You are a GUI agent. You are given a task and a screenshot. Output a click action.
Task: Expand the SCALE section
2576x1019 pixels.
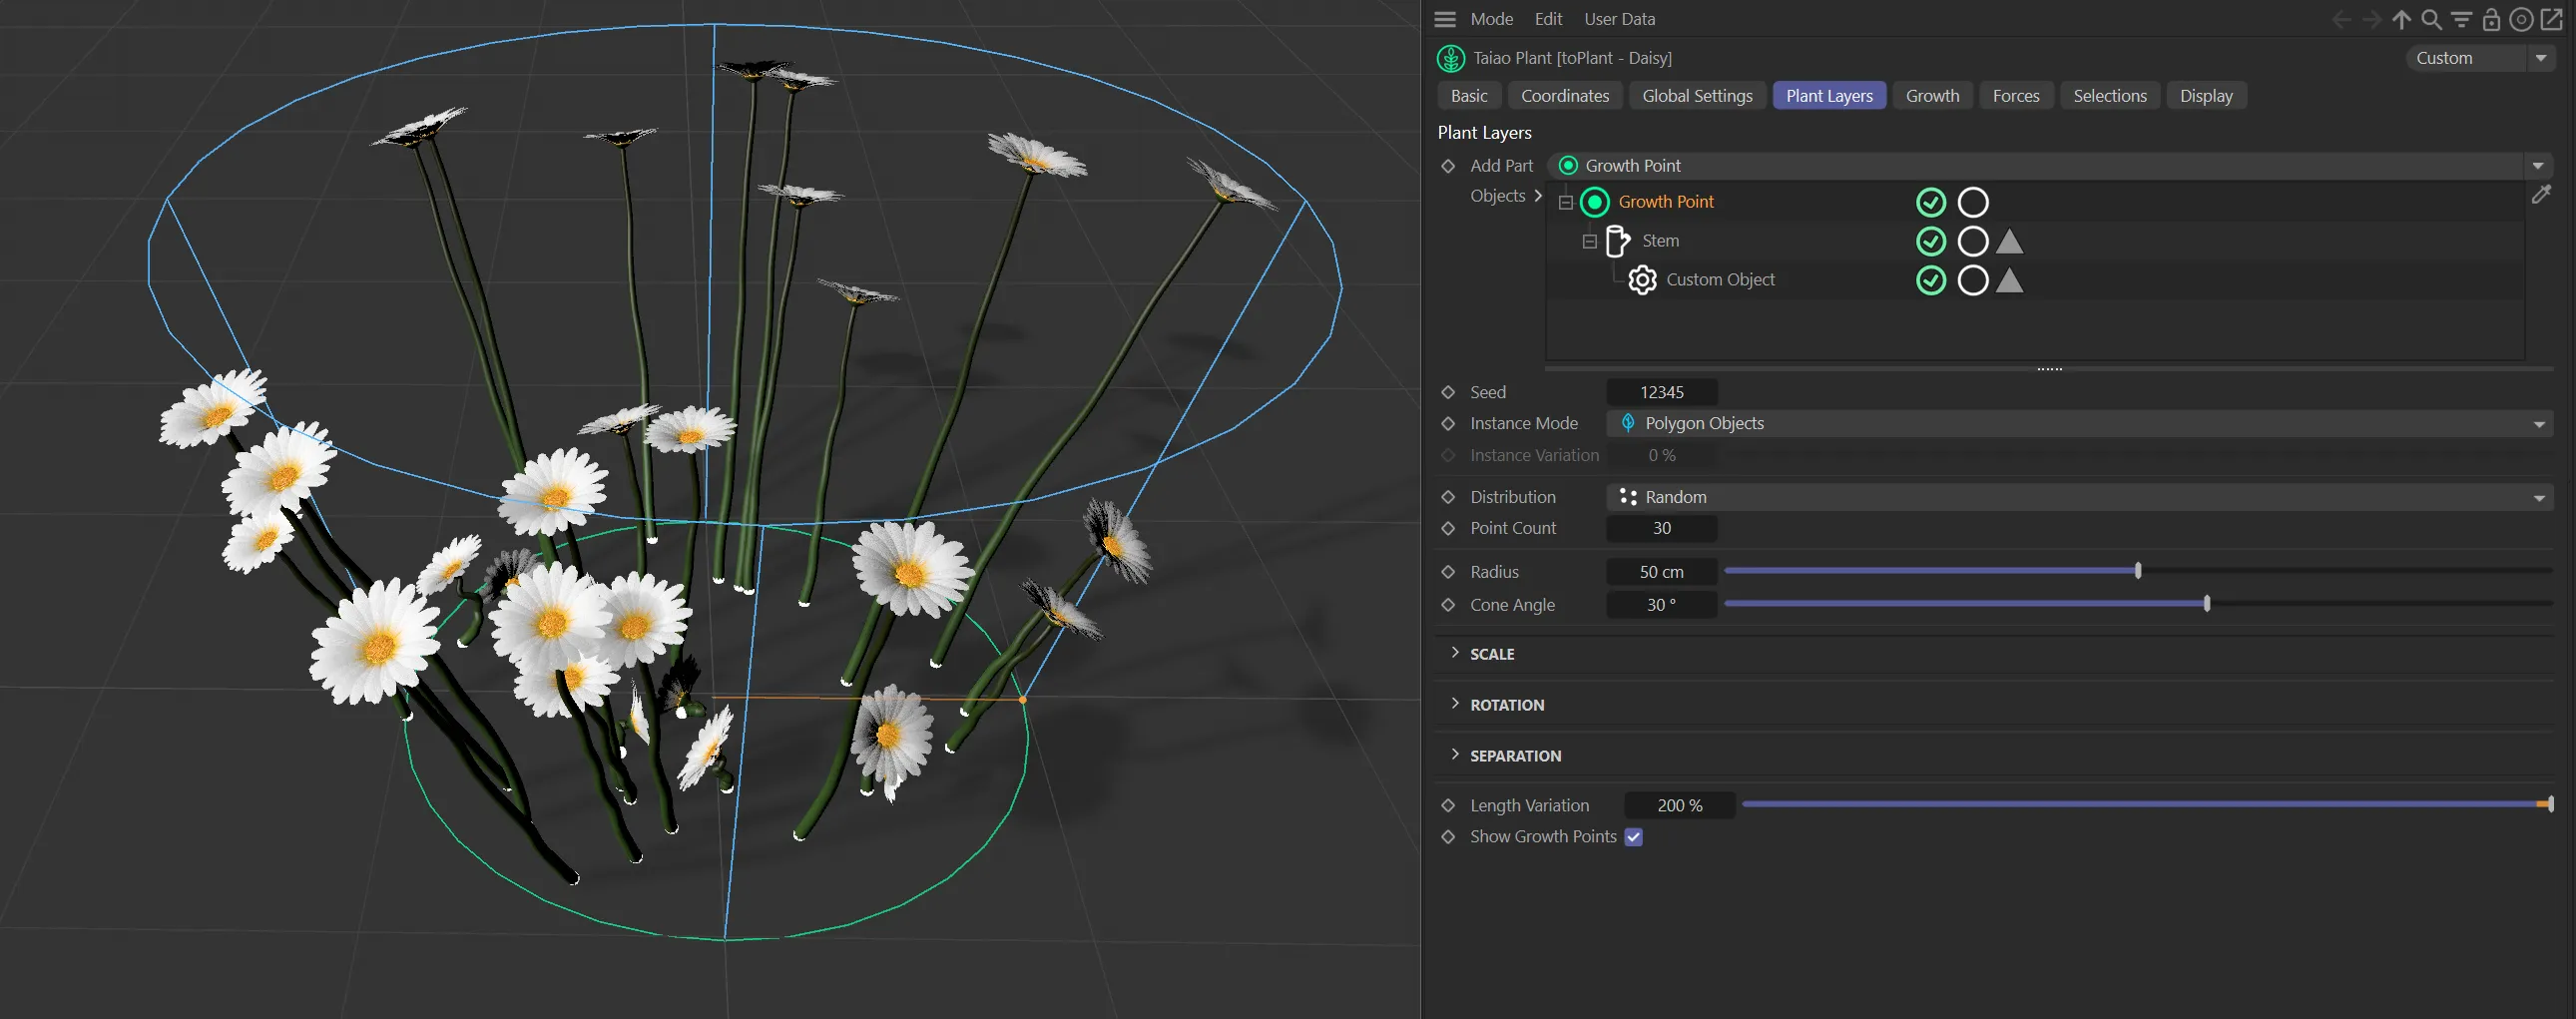tap(1491, 654)
